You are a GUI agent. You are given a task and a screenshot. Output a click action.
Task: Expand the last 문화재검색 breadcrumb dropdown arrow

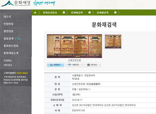pos(115,12)
